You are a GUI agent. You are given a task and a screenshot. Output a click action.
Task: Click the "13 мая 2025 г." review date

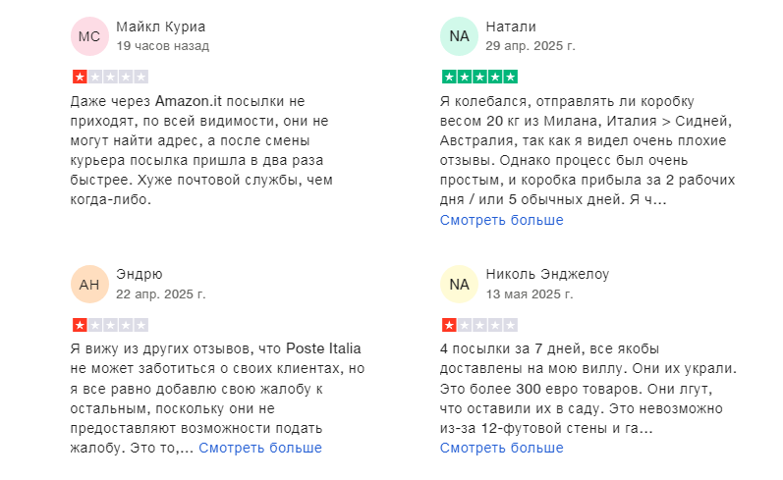530,293
